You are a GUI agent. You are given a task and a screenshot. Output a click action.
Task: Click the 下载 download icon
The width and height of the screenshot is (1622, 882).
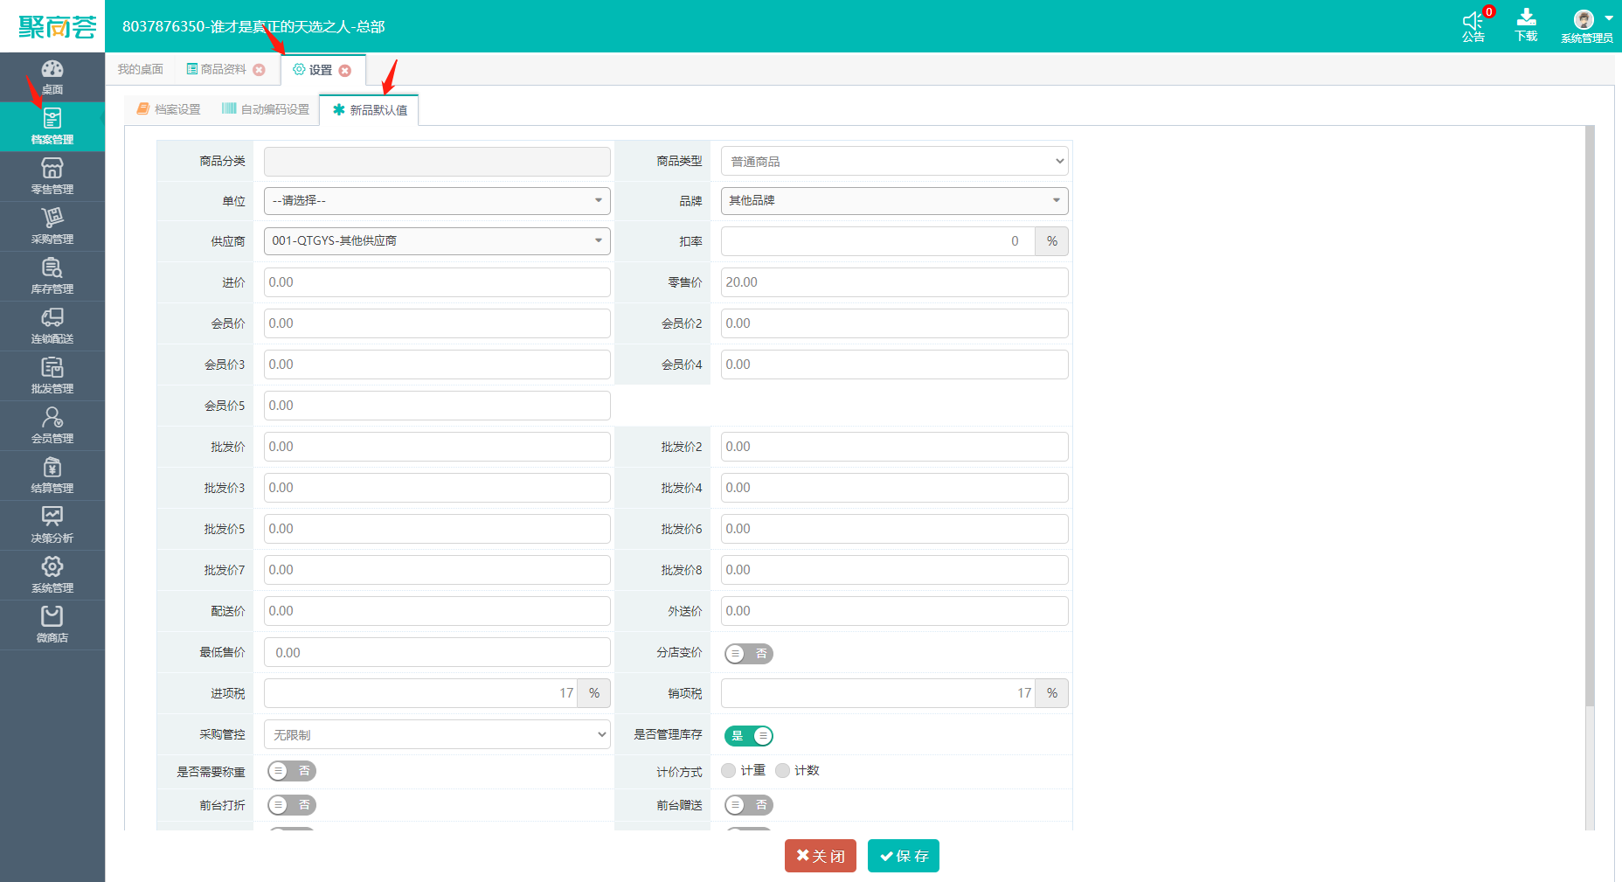tap(1527, 25)
